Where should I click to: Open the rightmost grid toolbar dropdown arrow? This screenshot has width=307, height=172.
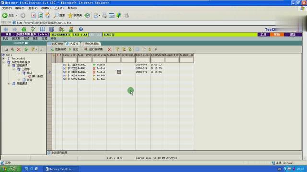[x=156, y=49]
